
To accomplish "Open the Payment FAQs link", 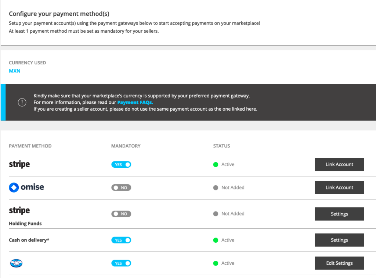I will pyautogui.click(x=135, y=103).
